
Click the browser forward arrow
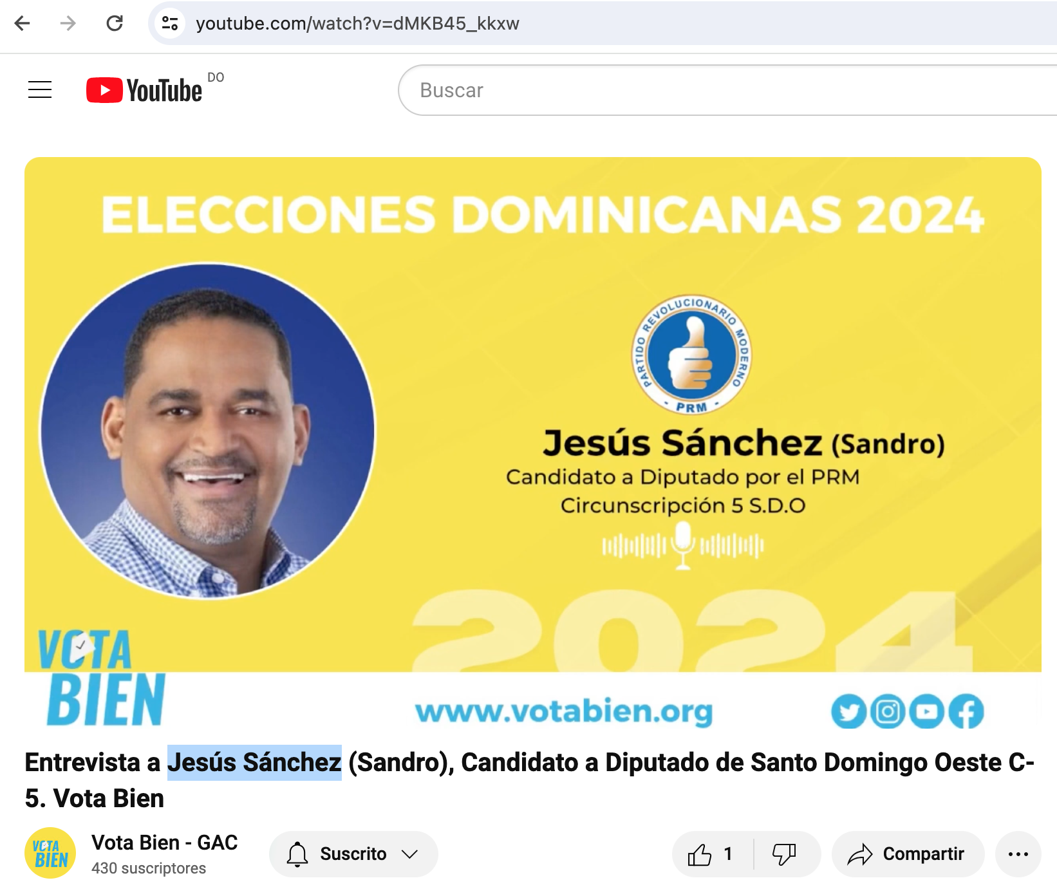68,24
